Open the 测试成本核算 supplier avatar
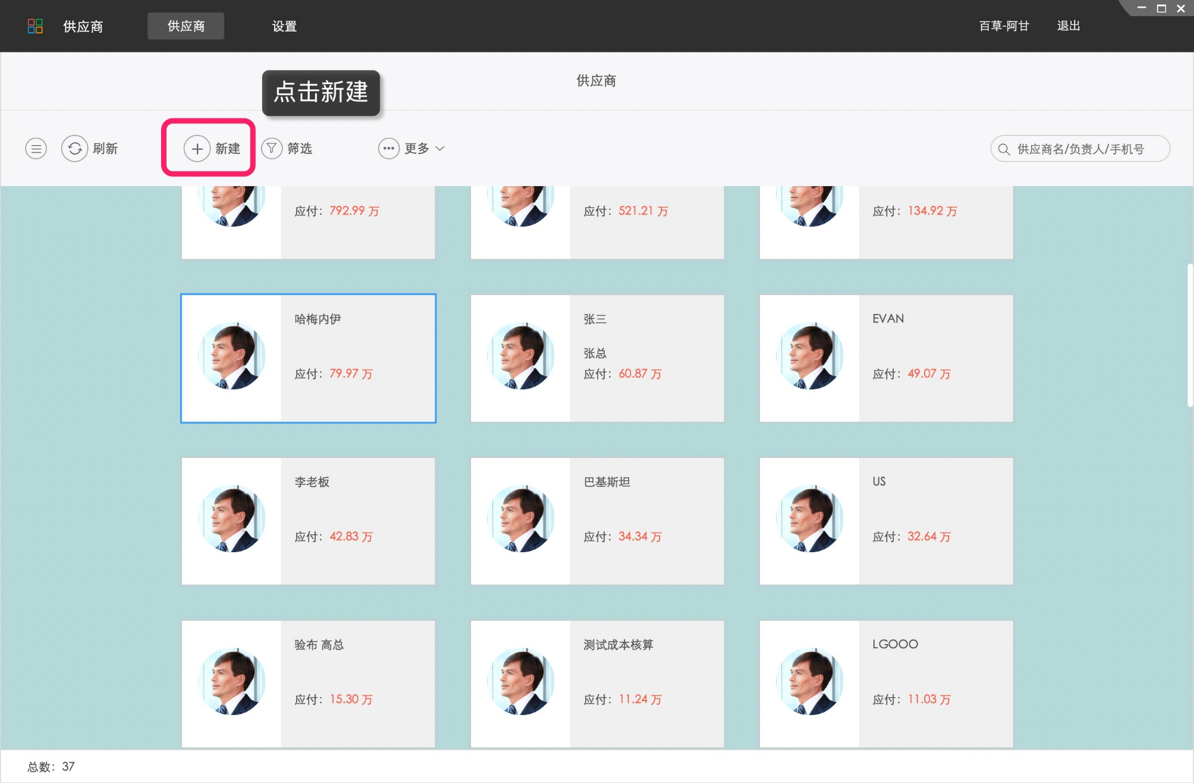This screenshot has width=1194, height=783. 521,682
